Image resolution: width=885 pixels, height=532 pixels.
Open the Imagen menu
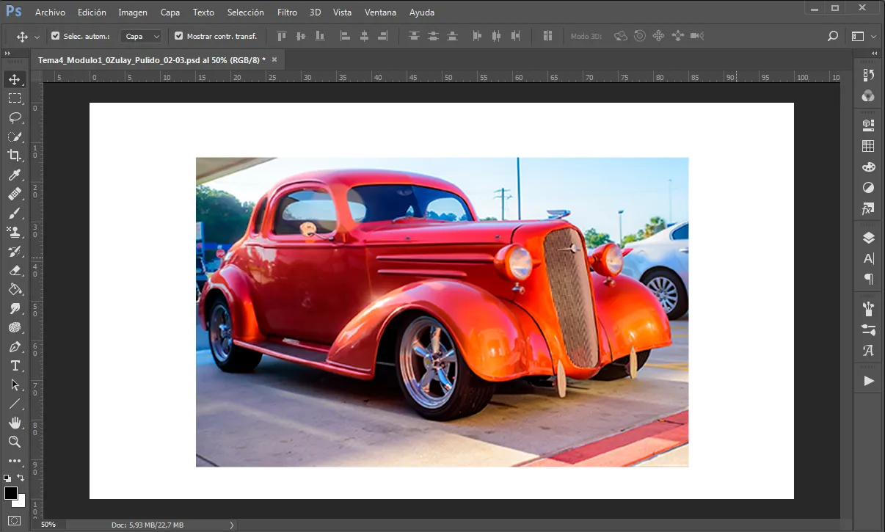coord(133,12)
